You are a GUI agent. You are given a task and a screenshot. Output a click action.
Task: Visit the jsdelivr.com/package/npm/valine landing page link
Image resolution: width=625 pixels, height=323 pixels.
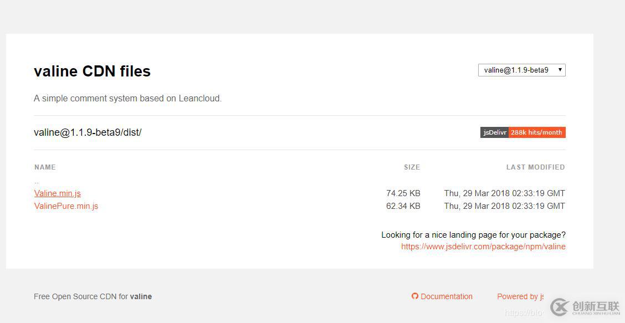tap(483, 247)
